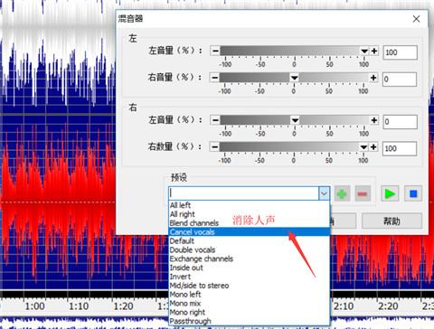
Task: Decrease left-channel left volume with the minus button
Action: point(215,51)
